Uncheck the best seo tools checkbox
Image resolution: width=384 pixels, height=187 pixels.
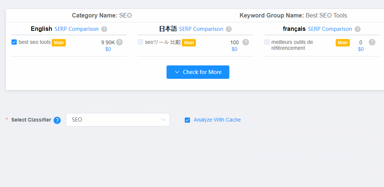point(14,42)
